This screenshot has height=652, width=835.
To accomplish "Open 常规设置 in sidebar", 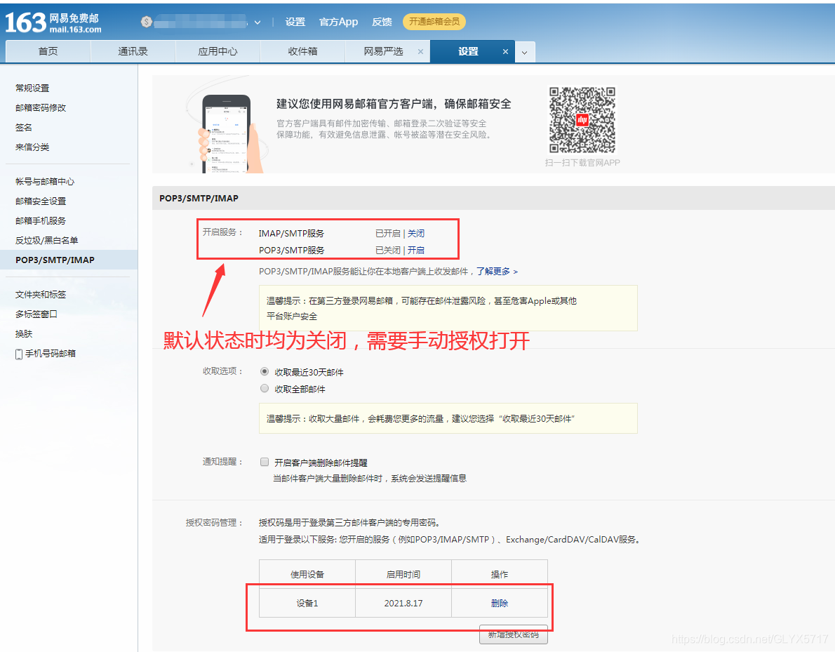I will click(32, 88).
